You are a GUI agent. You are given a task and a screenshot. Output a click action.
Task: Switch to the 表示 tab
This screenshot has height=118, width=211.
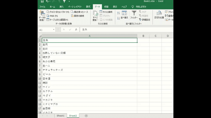[x=115, y=7]
